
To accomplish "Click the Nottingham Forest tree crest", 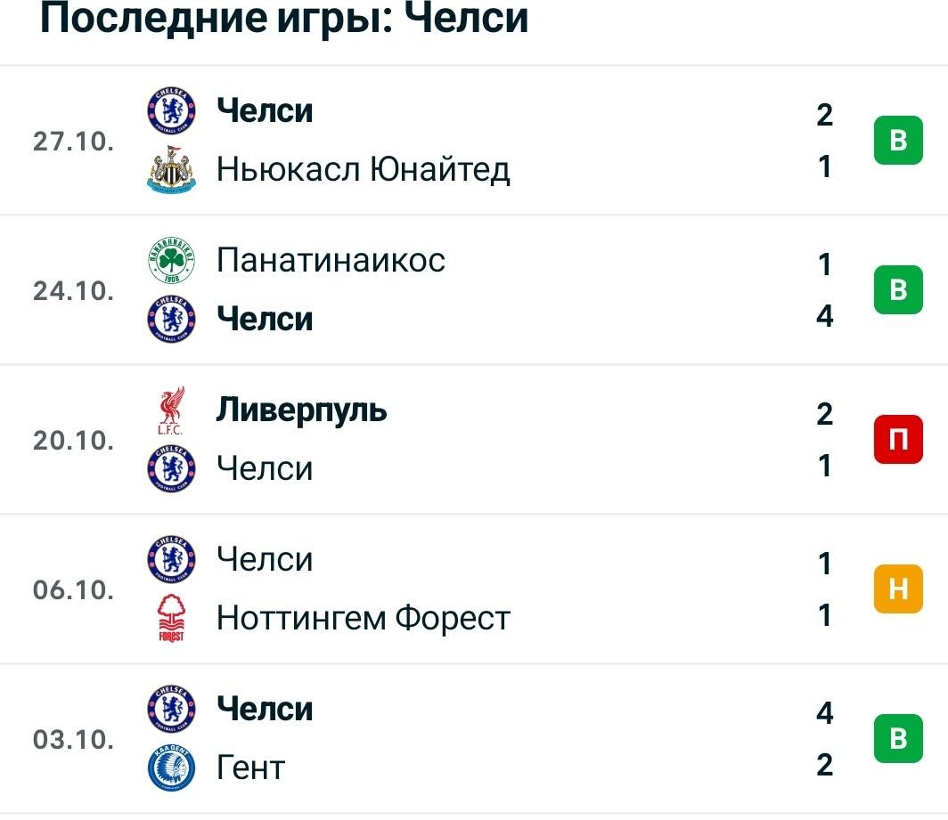I will 172,618.
